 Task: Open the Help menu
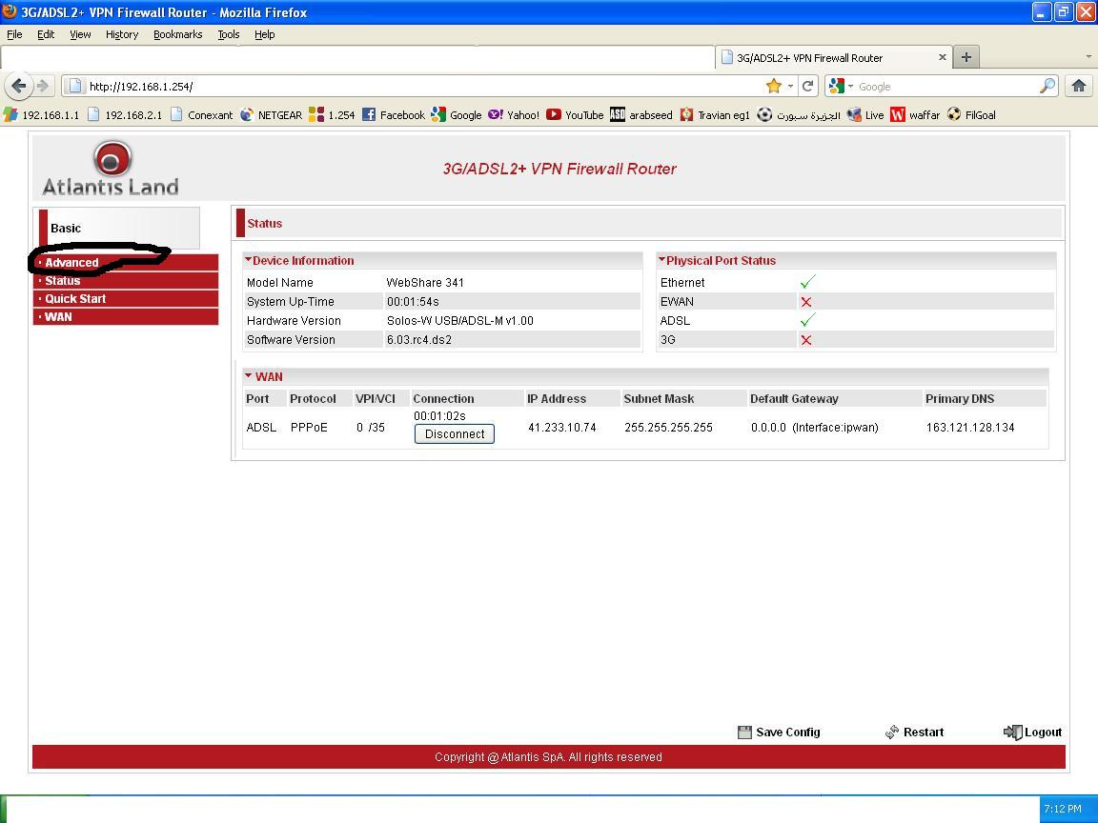(x=264, y=34)
